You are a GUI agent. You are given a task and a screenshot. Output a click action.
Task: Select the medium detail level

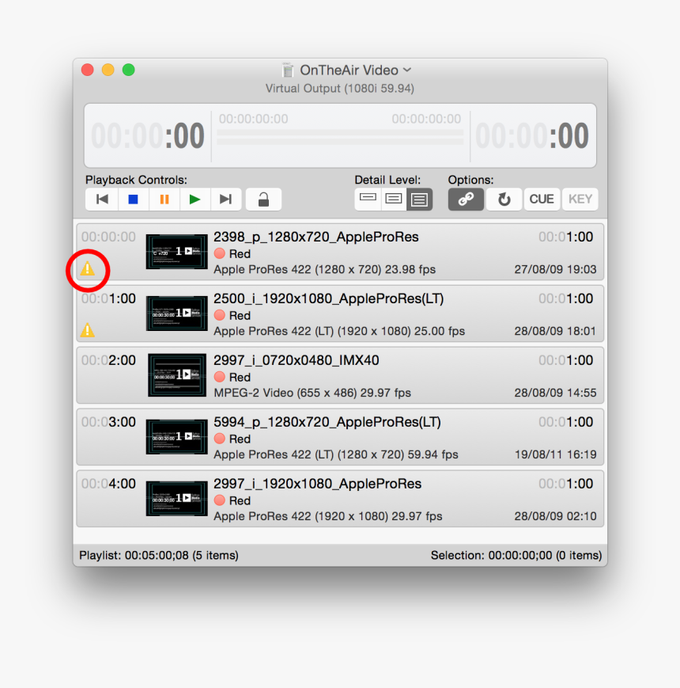(394, 200)
